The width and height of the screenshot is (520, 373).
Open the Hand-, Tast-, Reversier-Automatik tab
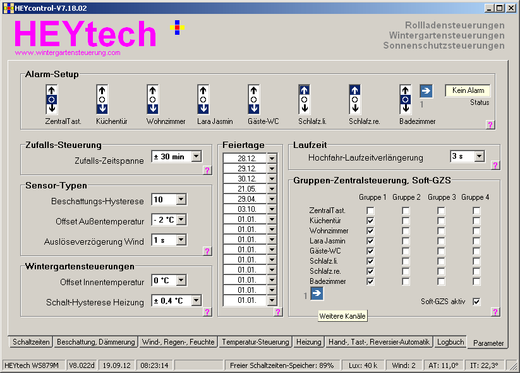click(379, 342)
